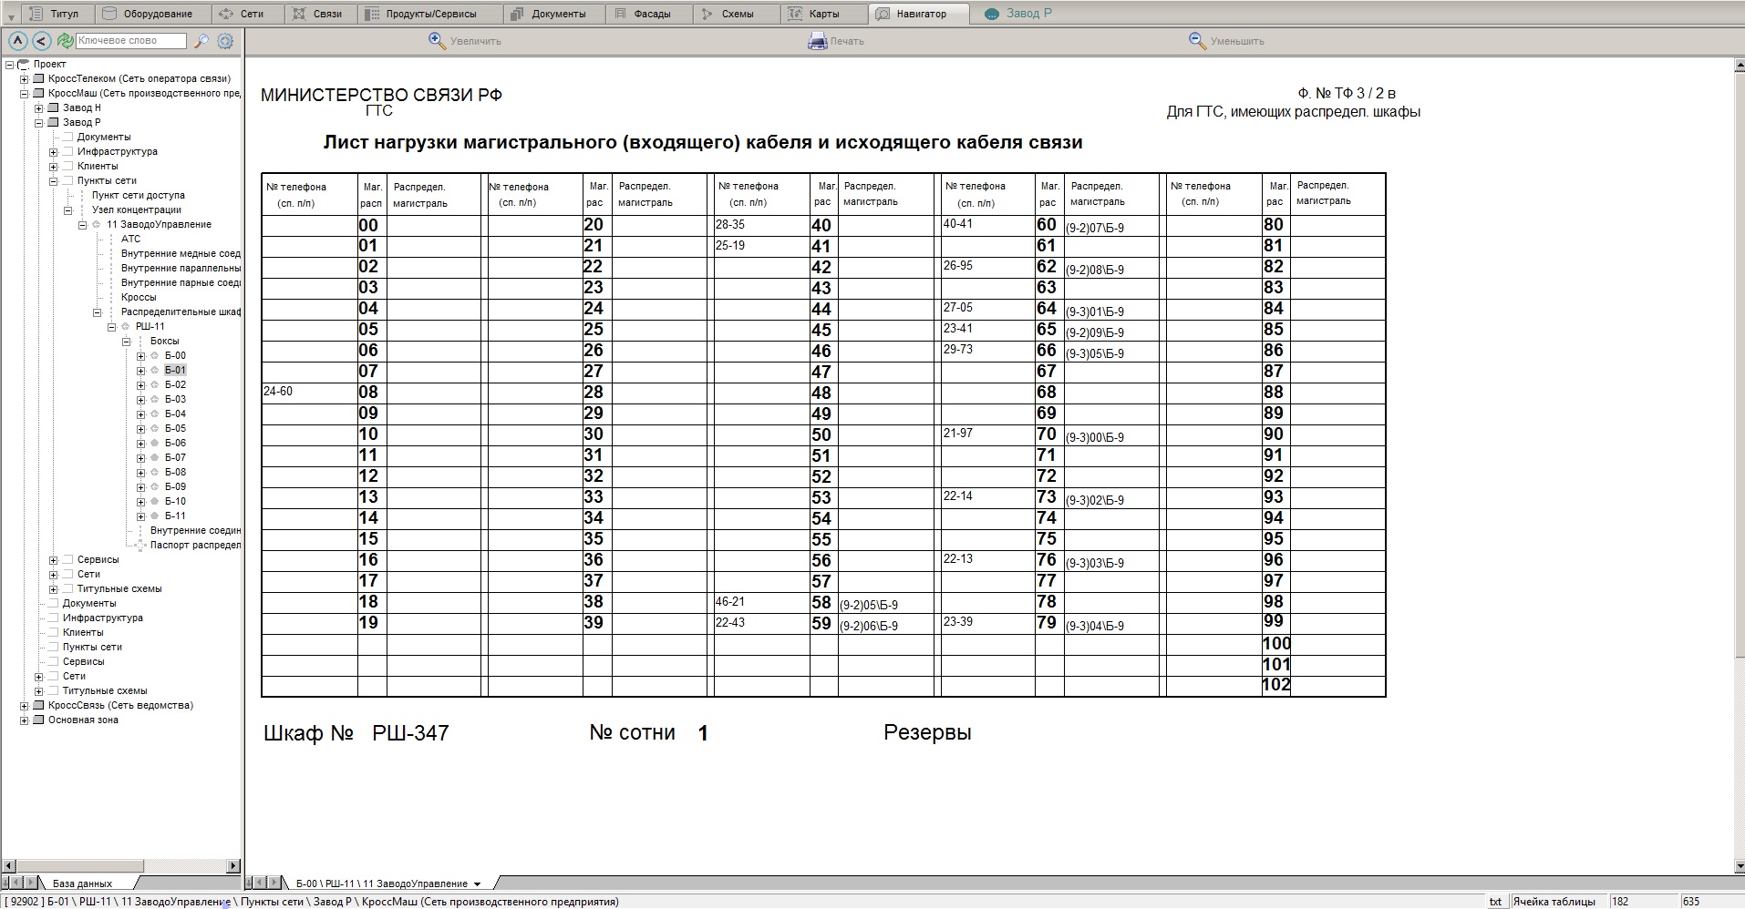Collapse the Завод Р node
This screenshot has height=909, width=1745.
point(39,123)
